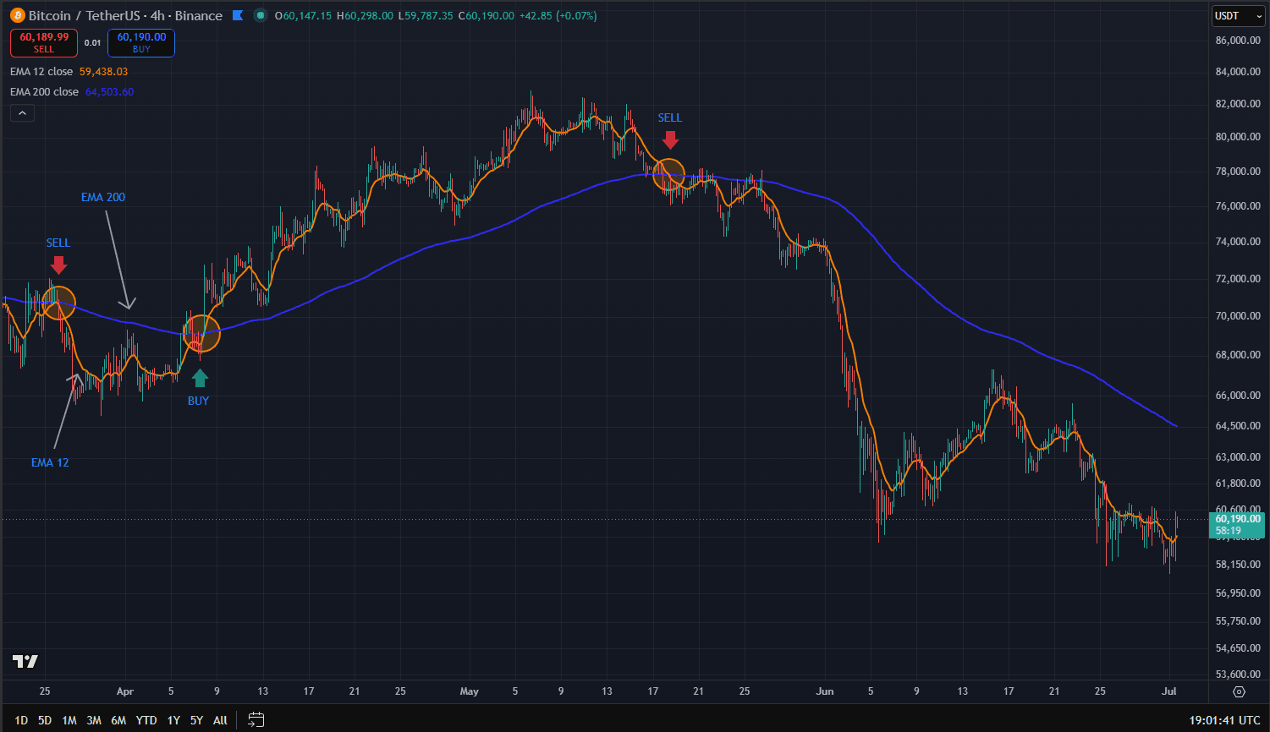Click the +42.85 (+0.07%) change value
1270x732 pixels.
click(x=558, y=16)
